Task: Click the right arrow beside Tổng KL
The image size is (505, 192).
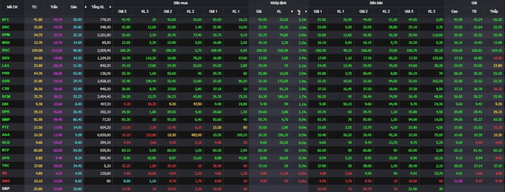Action: coord(110,7)
